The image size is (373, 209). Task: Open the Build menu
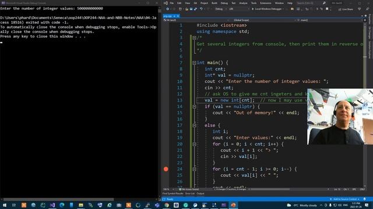pos(214,3)
